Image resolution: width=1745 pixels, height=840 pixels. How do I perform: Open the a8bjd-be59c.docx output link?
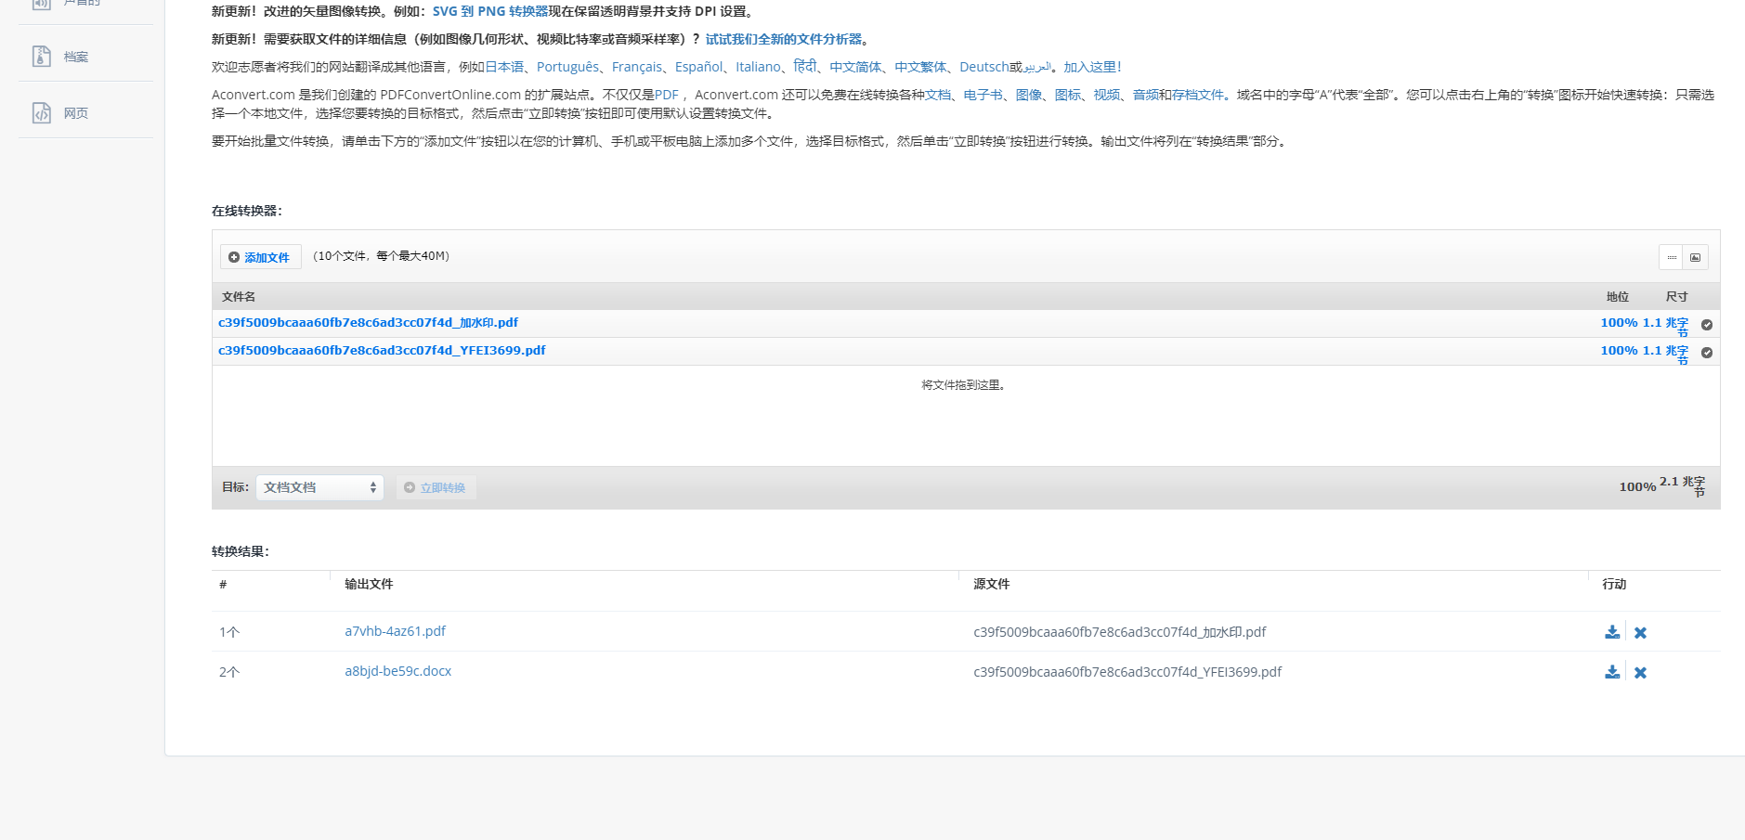tap(397, 671)
